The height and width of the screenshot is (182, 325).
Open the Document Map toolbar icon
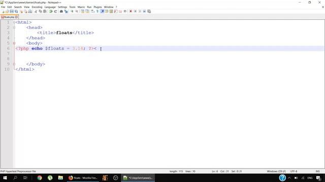(x=111, y=11)
